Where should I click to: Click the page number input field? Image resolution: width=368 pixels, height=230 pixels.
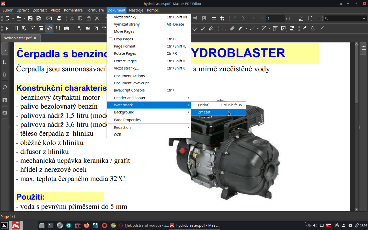pos(275,18)
